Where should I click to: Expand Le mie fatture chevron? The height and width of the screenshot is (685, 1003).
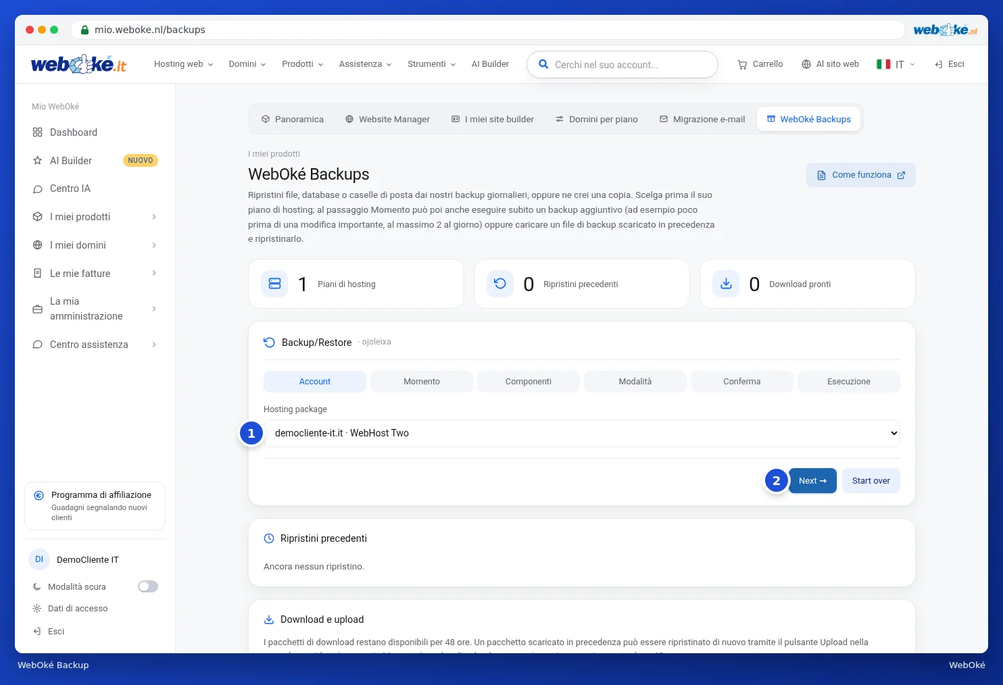154,274
